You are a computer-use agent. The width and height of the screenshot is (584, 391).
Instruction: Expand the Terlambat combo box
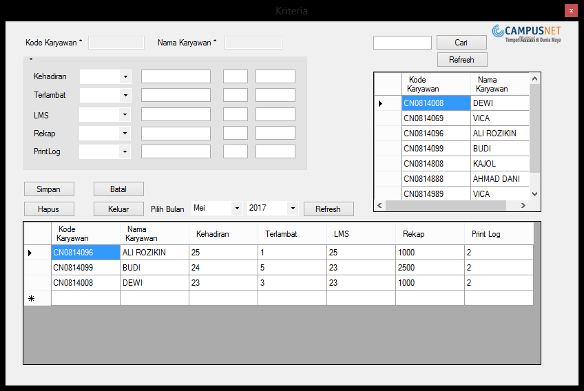125,95
